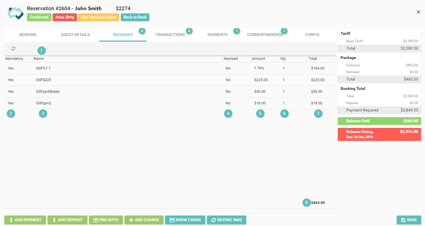This screenshot has width=425, height=226.
Task: Switch to the Config tab
Action: pyautogui.click(x=312, y=35)
